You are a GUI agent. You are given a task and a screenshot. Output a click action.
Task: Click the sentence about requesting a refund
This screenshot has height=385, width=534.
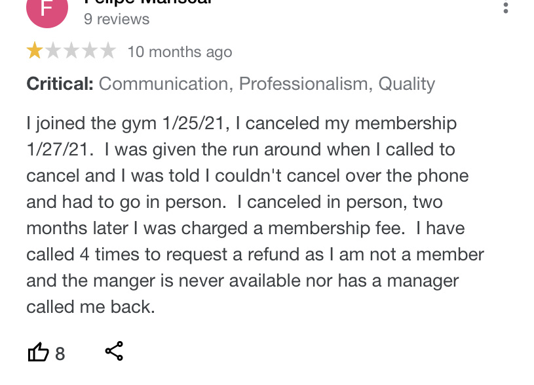pyautogui.click(x=255, y=254)
